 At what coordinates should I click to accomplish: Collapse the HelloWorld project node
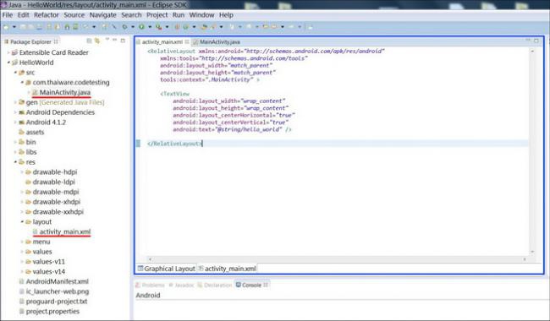[8, 63]
